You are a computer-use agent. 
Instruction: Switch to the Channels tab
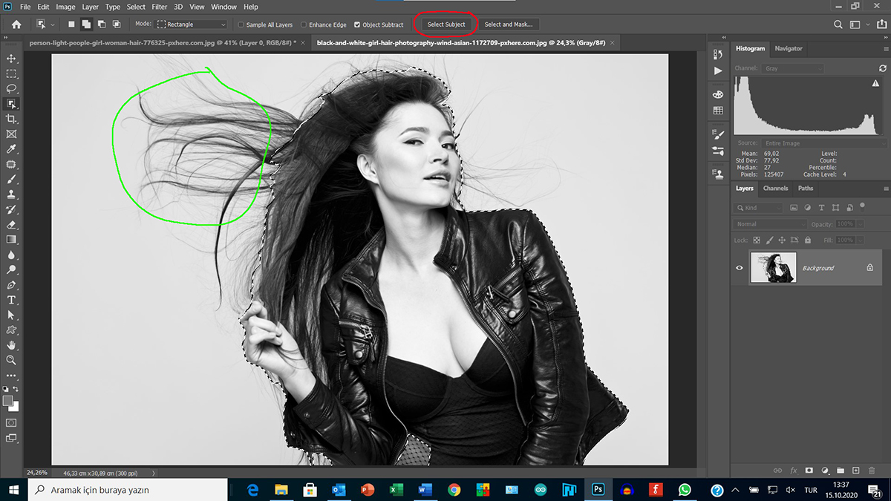pyautogui.click(x=775, y=189)
